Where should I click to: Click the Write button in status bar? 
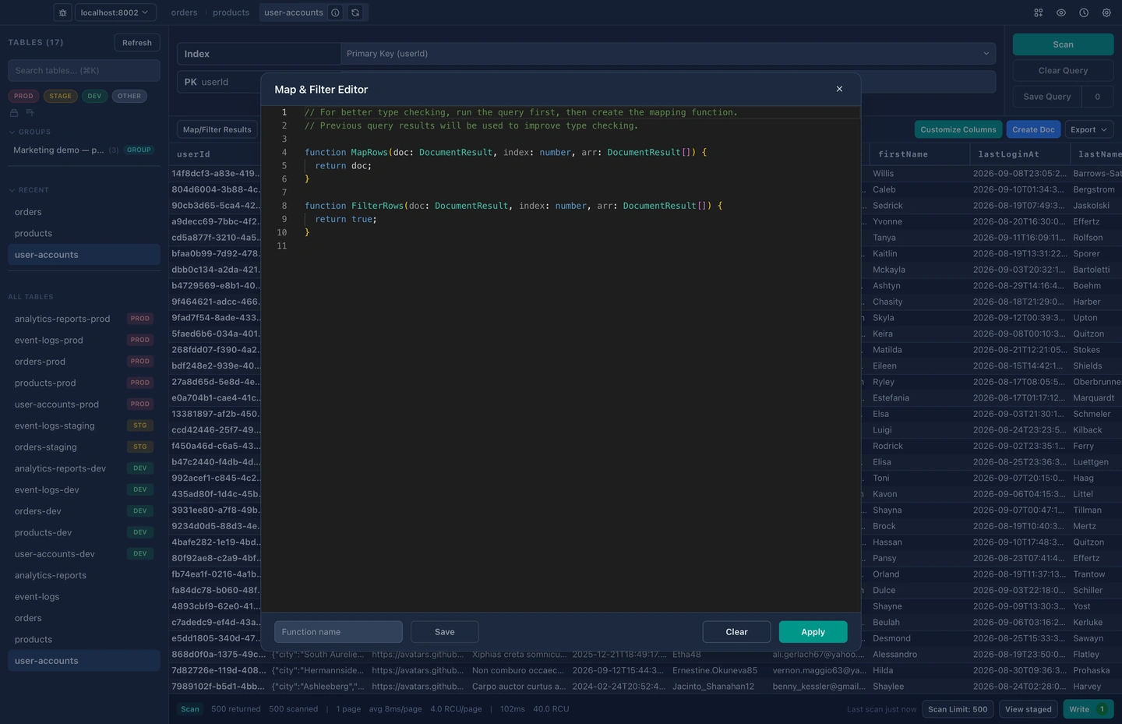(x=1088, y=709)
